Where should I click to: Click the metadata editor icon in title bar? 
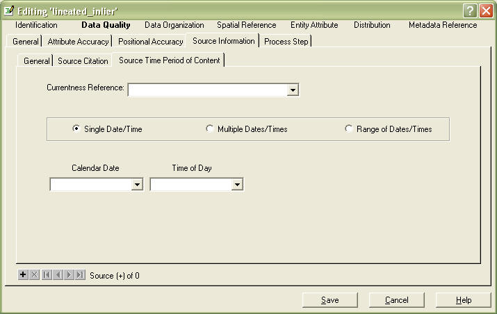tap(9, 11)
